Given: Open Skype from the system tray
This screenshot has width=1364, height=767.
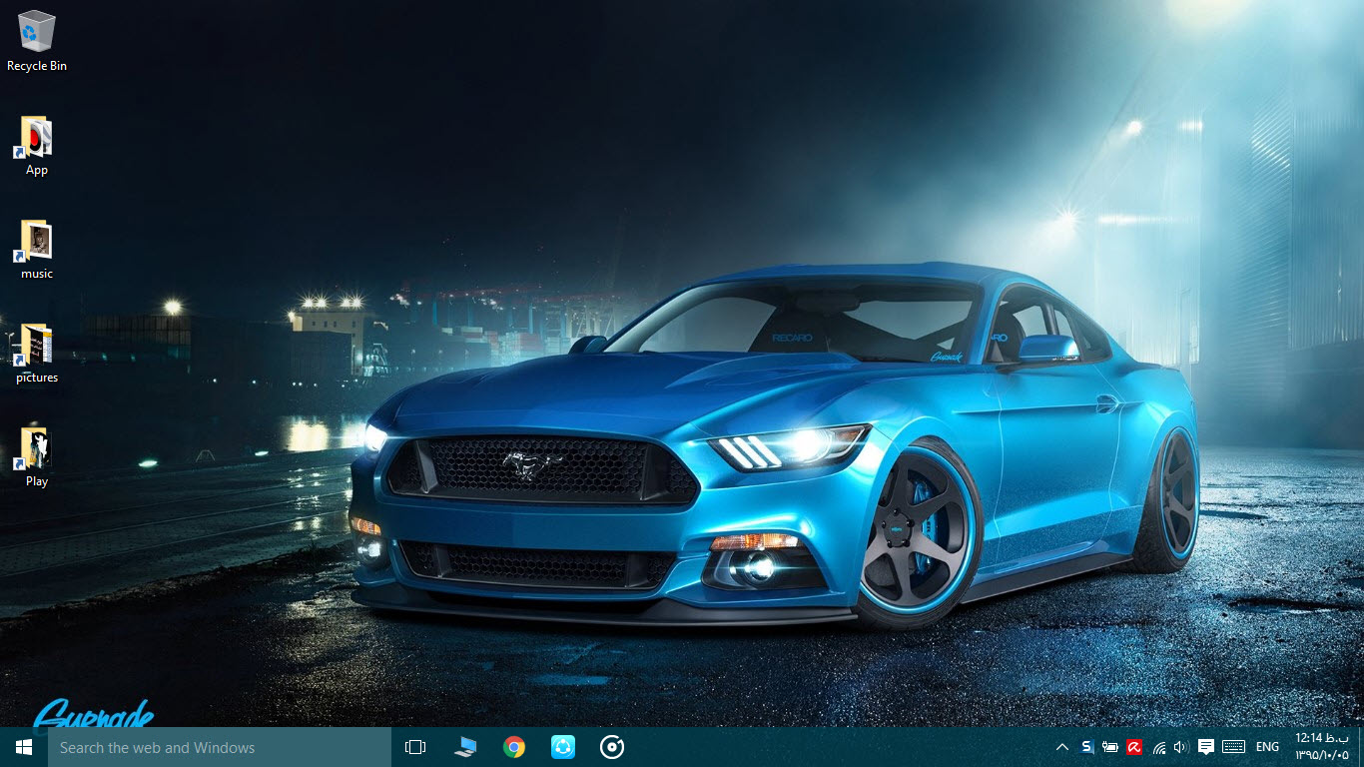Looking at the screenshot, I should click(1085, 747).
